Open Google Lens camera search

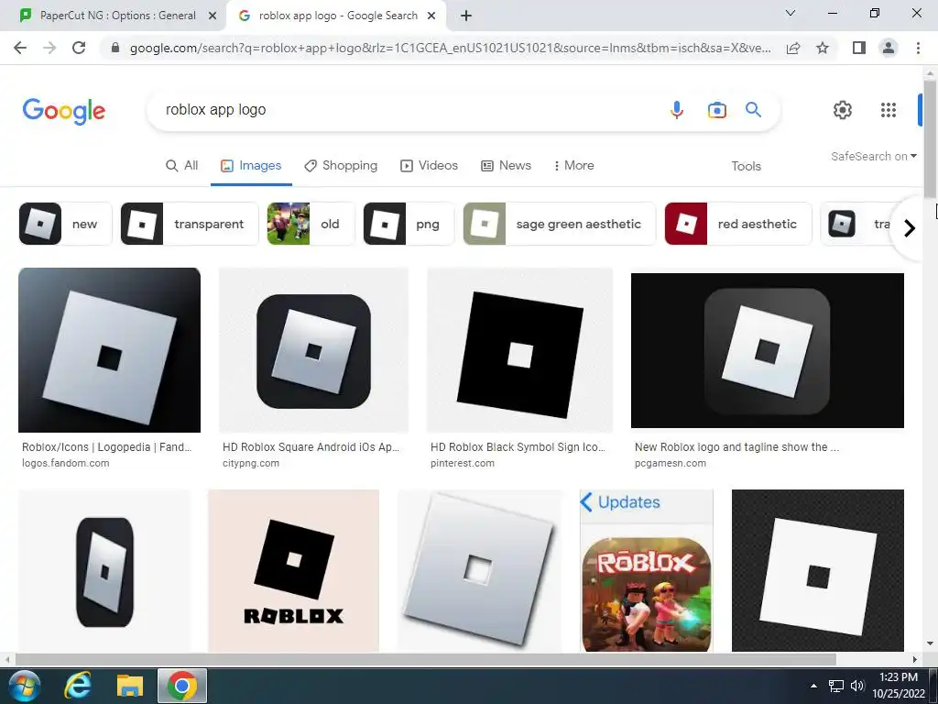tap(716, 110)
